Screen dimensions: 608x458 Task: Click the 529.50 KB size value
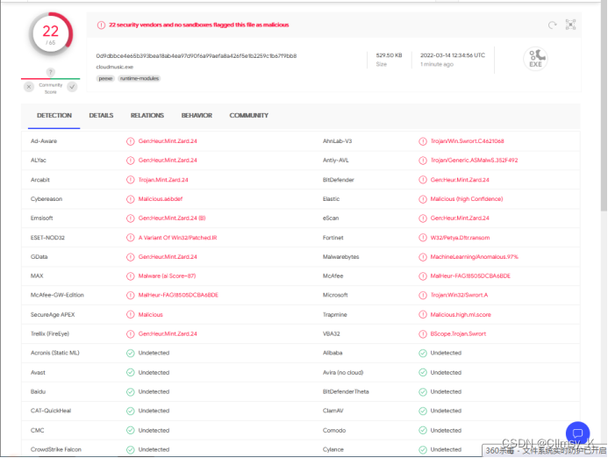click(389, 55)
